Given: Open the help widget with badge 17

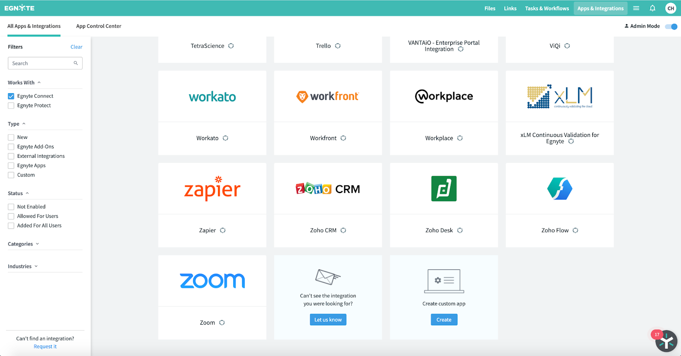Looking at the screenshot, I should 666,341.
